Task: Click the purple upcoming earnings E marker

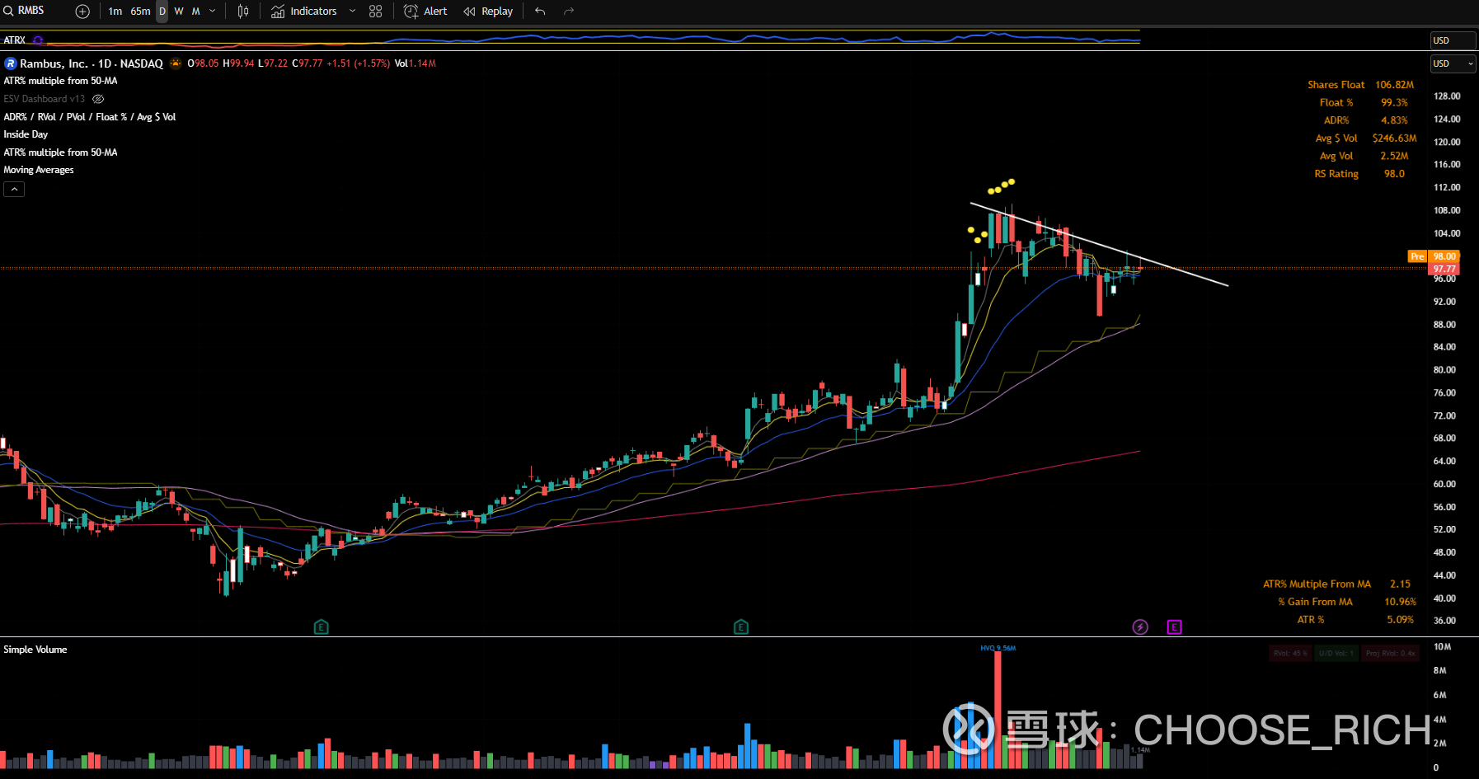Action: click(x=1175, y=627)
